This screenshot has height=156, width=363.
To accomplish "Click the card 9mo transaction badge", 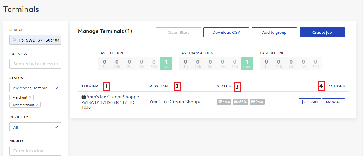I will point(257,102).
